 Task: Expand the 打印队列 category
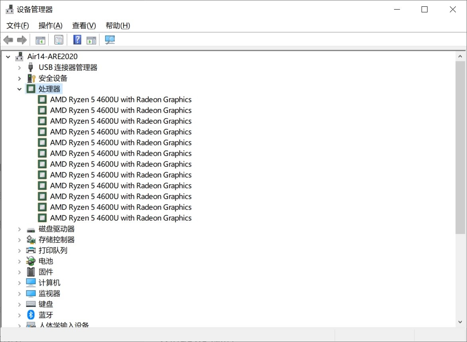click(x=20, y=250)
